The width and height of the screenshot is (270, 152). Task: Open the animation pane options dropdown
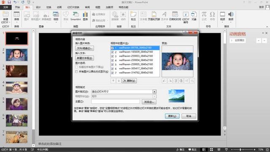[x=263, y=33]
